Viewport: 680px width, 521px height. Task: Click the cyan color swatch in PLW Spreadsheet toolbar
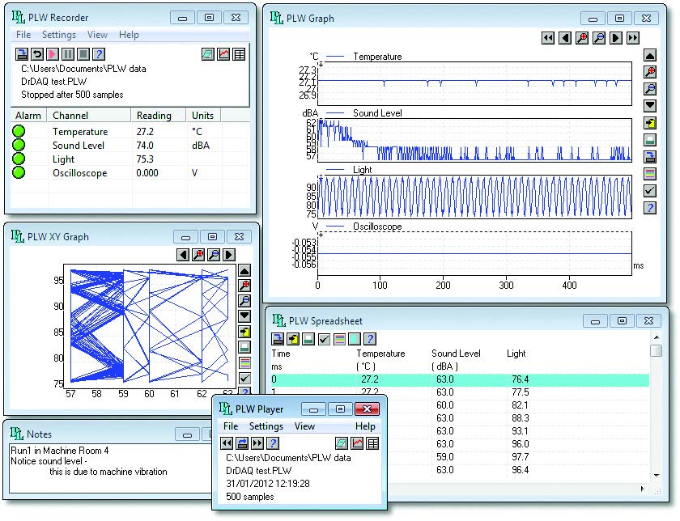coord(354,339)
